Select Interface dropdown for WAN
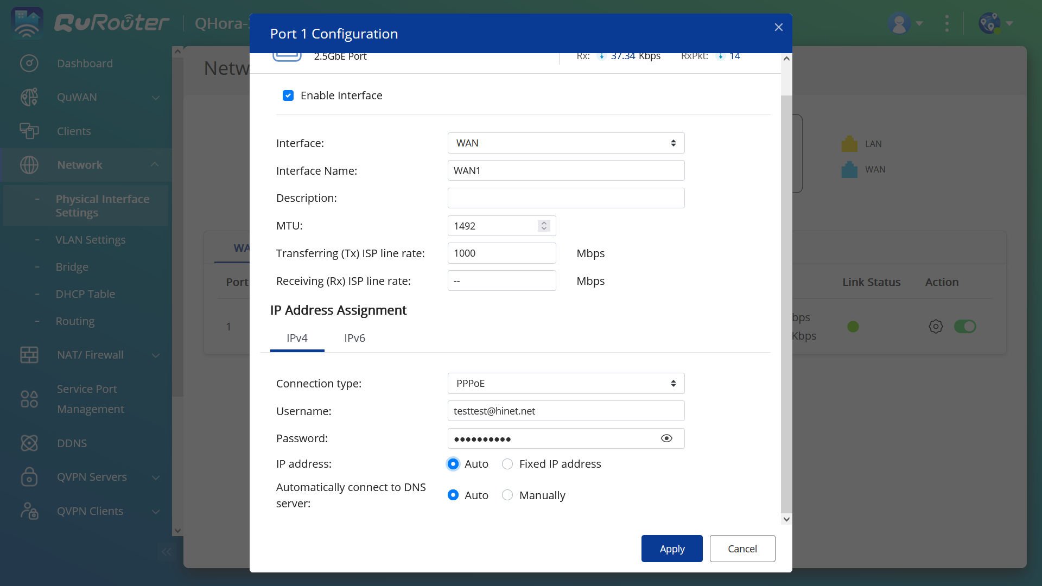The image size is (1042, 586). [x=566, y=142]
